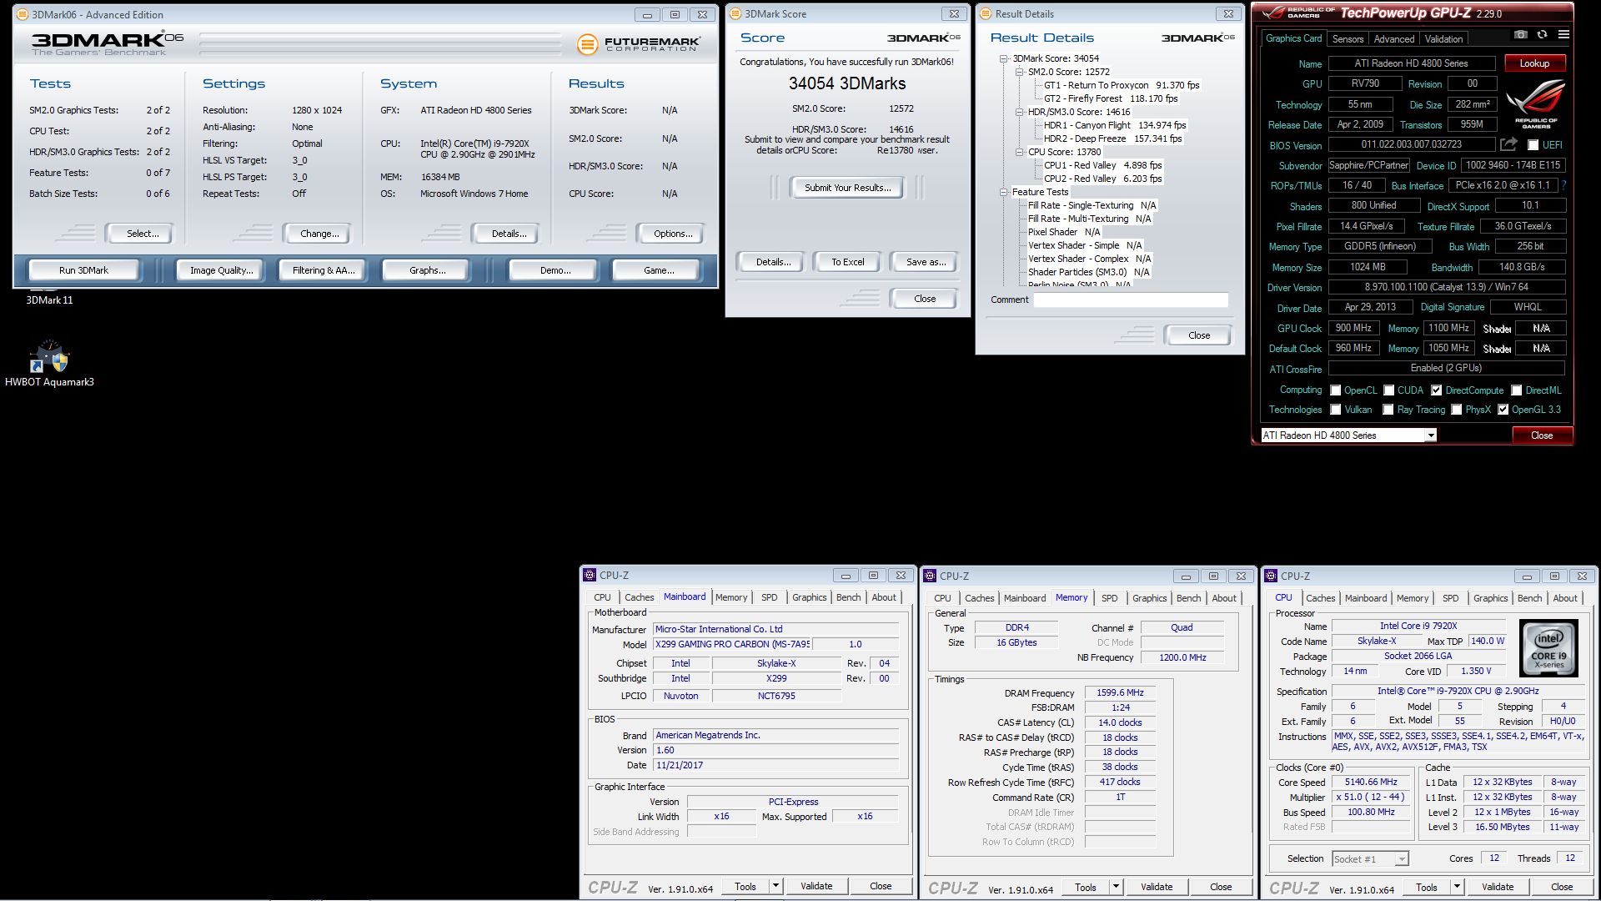1601x901 pixels.
Task: Click the 3DMark06 window title icon
Action: (x=23, y=14)
